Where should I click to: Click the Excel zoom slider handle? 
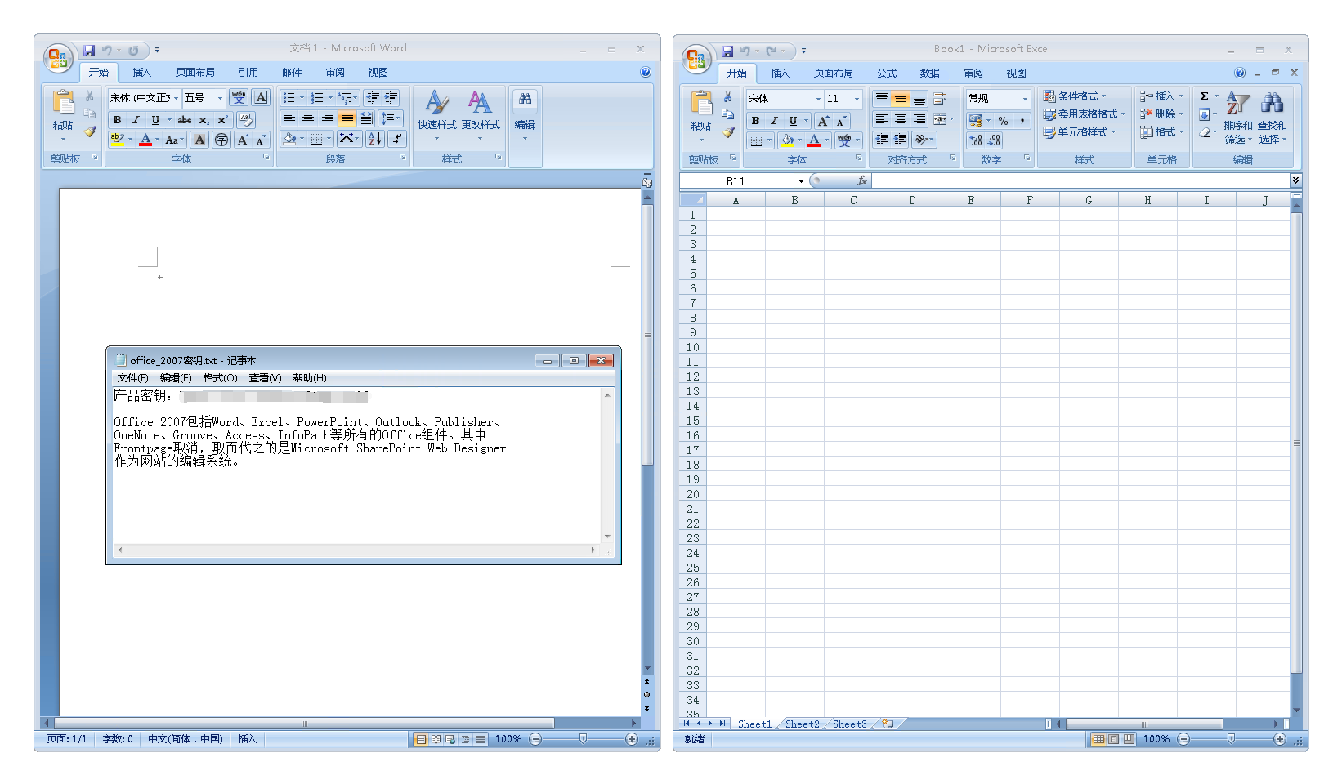click(x=1231, y=739)
